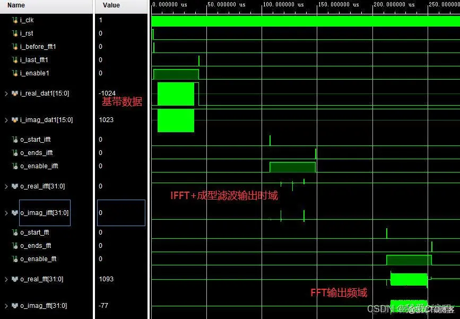The height and width of the screenshot is (319, 460).
Task: Select the i_real_dat1[15:0] signal name
Action: point(45,93)
